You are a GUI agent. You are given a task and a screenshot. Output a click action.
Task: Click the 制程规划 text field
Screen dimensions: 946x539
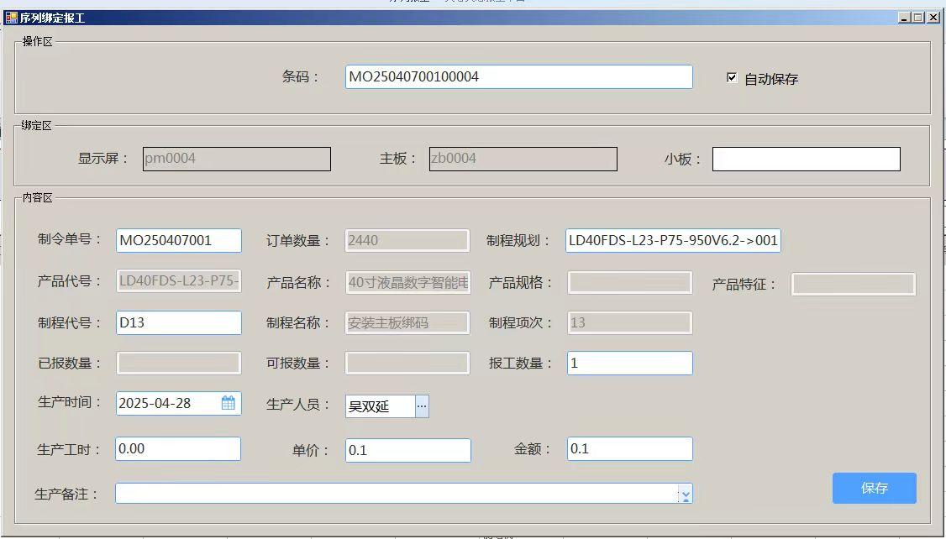pyautogui.click(x=673, y=241)
